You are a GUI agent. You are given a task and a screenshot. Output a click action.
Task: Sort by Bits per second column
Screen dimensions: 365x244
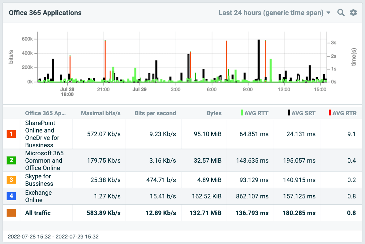coord(155,113)
